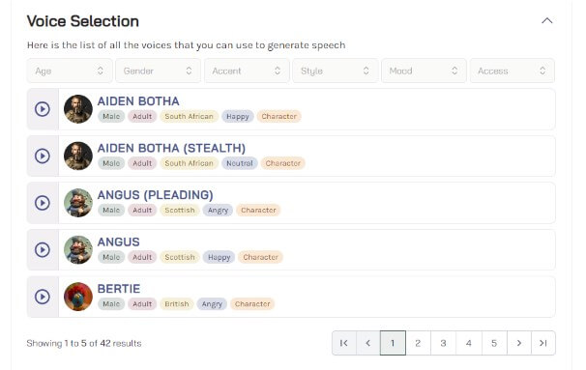The image size is (586, 370).
Task: Open the Accent filter dropdown
Action: tap(247, 71)
